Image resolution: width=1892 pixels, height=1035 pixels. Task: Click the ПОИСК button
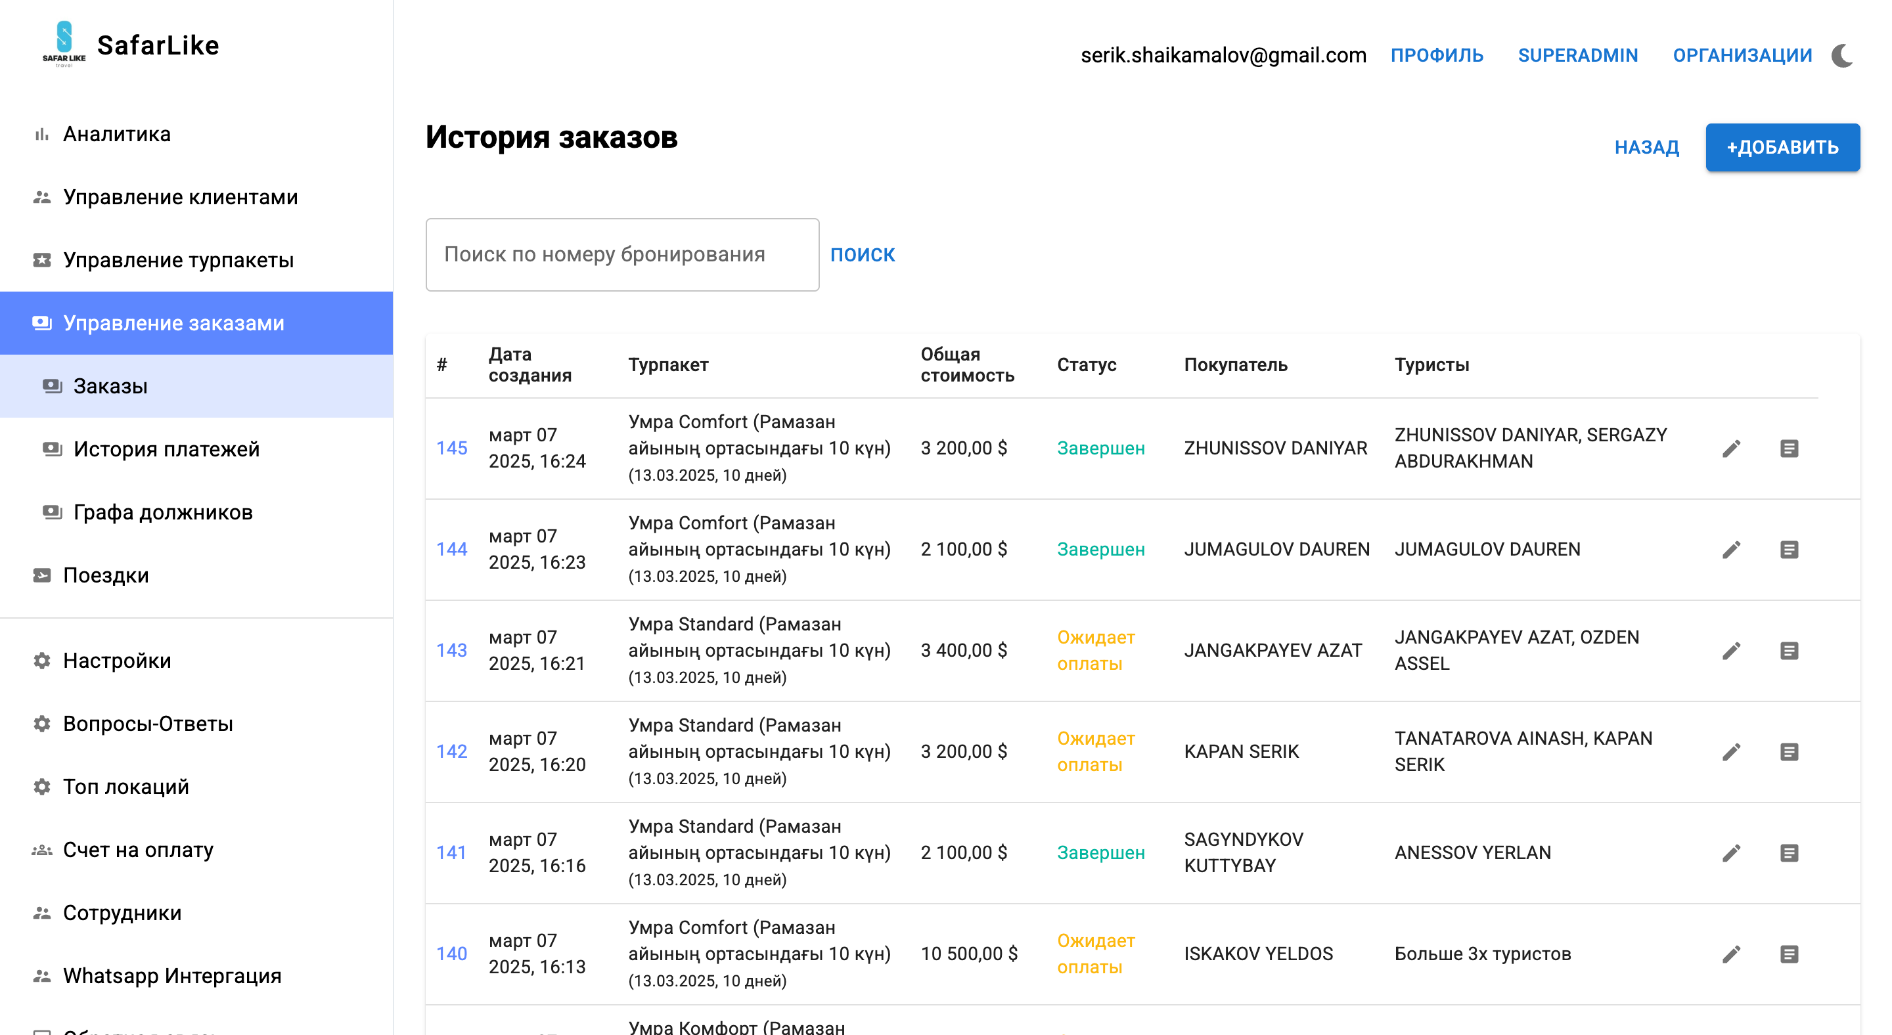(863, 255)
